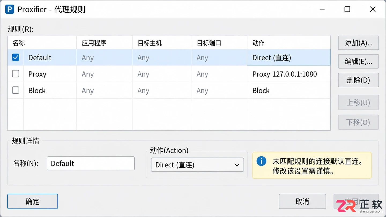Select the Block rule name
The height and width of the screenshot is (217, 386).
37,91
